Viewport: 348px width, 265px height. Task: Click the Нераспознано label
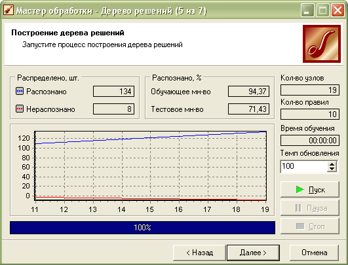coord(50,109)
